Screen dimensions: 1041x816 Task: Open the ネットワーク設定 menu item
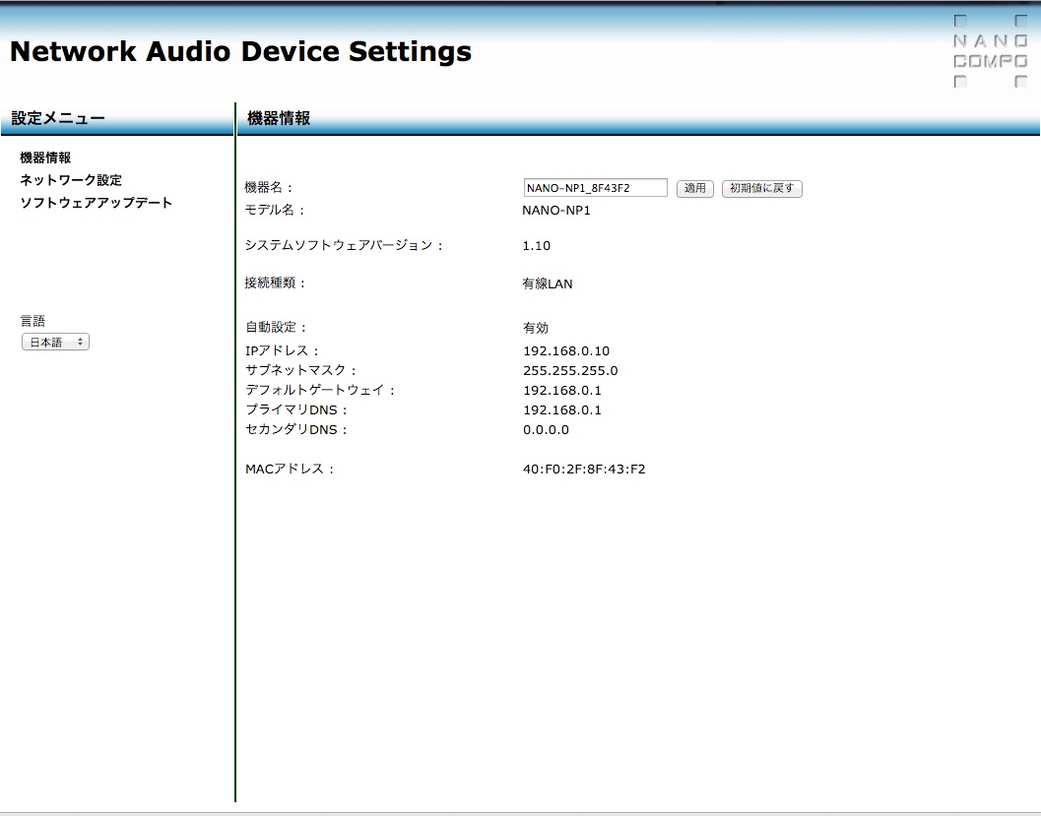[x=71, y=180]
